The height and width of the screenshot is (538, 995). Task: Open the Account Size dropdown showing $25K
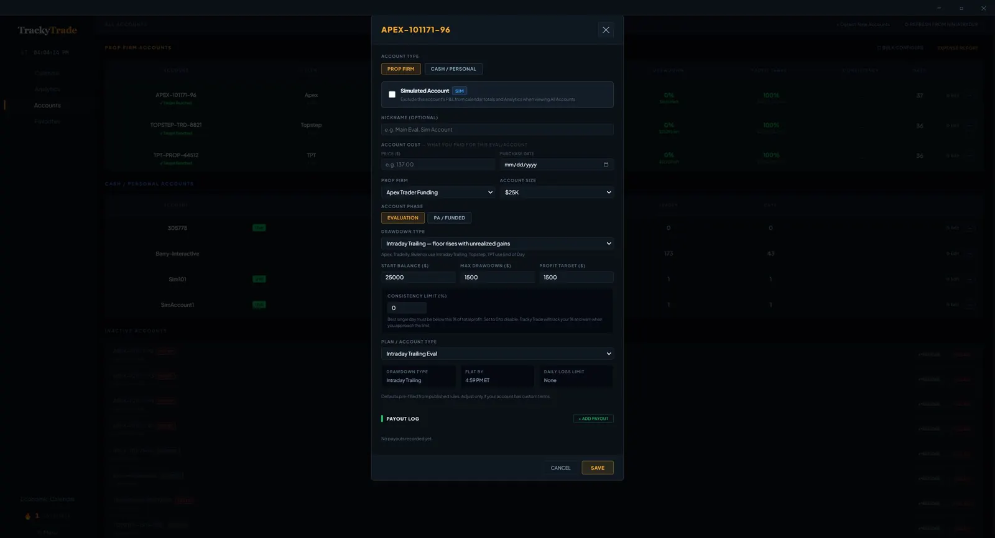pyautogui.click(x=557, y=193)
